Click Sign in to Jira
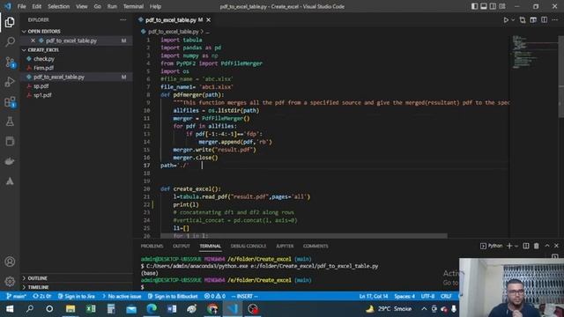564x317 pixels. coord(77,297)
